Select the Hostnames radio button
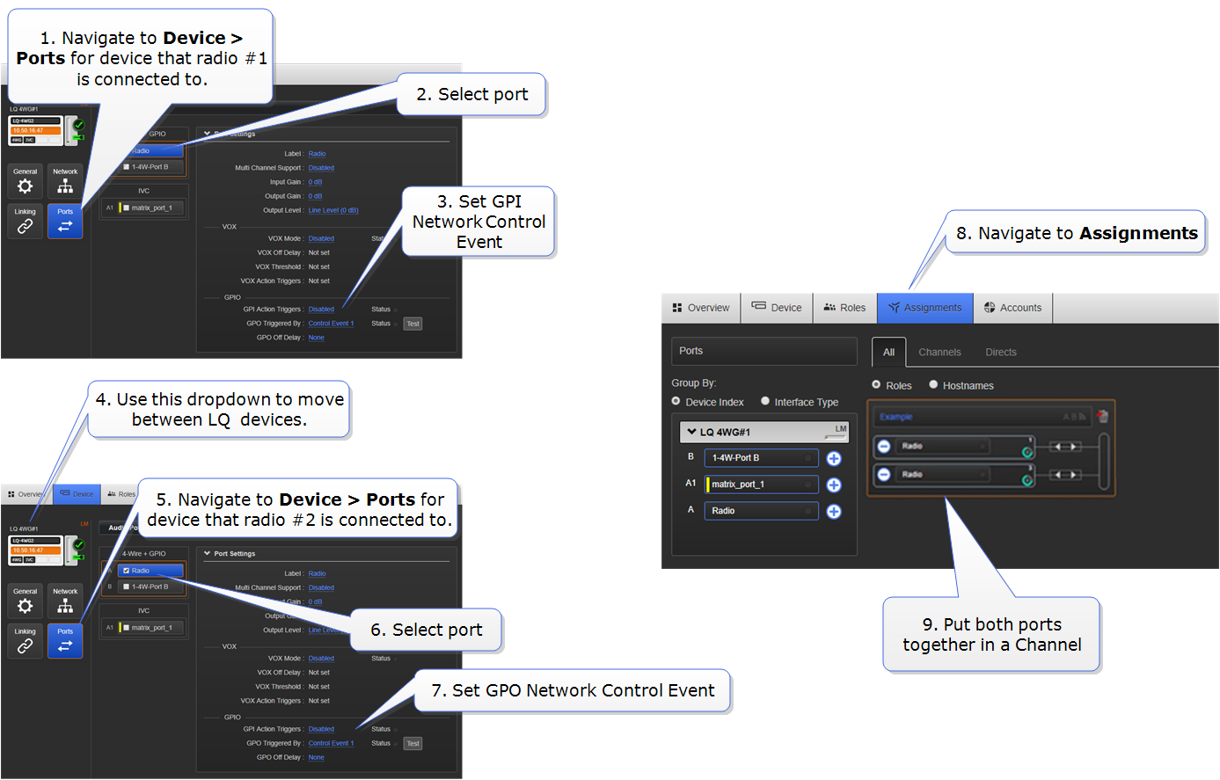Screen dimensions: 1220x780 click(x=934, y=385)
